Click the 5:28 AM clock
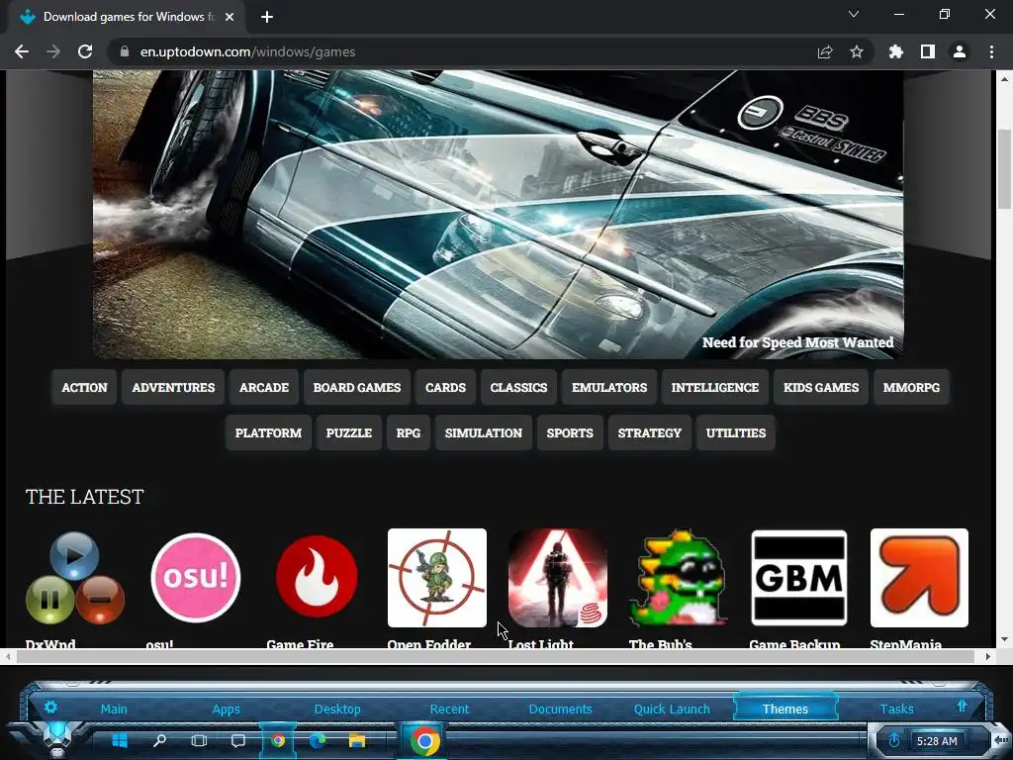The height and width of the screenshot is (760, 1013). [x=937, y=741]
